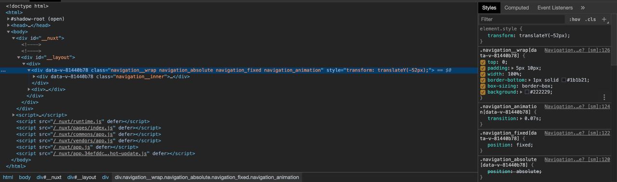The height and width of the screenshot is (182, 617).
Task: Switch to the Styles tab
Action: tap(489, 8)
